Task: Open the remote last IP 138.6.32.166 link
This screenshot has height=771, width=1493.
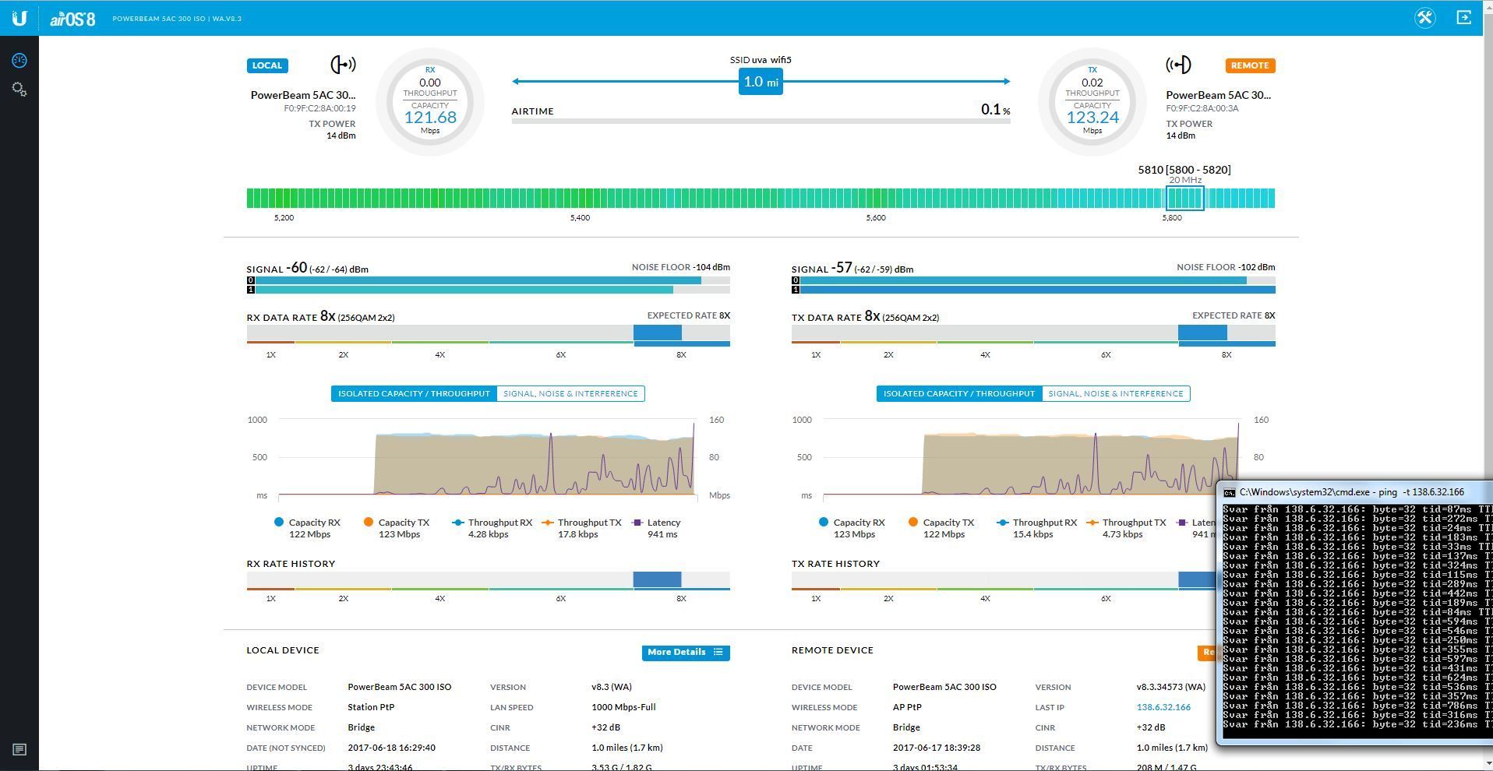Action: [x=1163, y=707]
